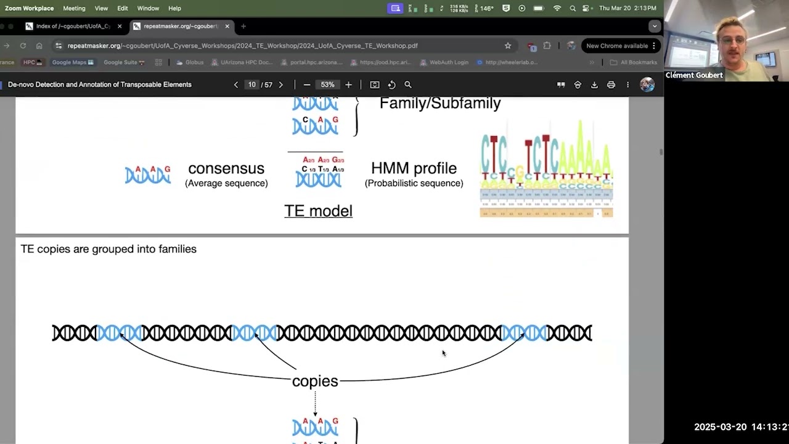This screenshot has height=444, width=789.
Task: Open a new browser tab
Action: [243, 26]
